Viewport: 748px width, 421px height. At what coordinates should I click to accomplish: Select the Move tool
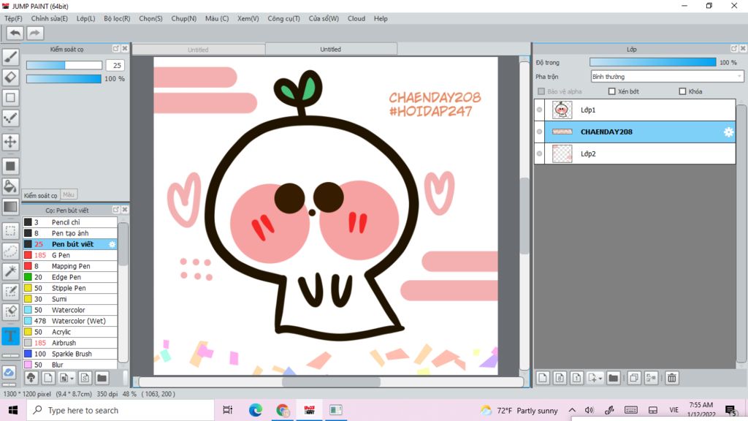(x=10, y=142)
